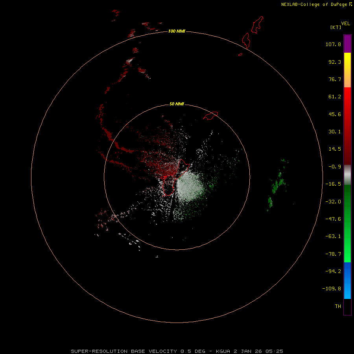
Task: Click the small island outline near 50 NMI ring
Action: click(210, 116)
